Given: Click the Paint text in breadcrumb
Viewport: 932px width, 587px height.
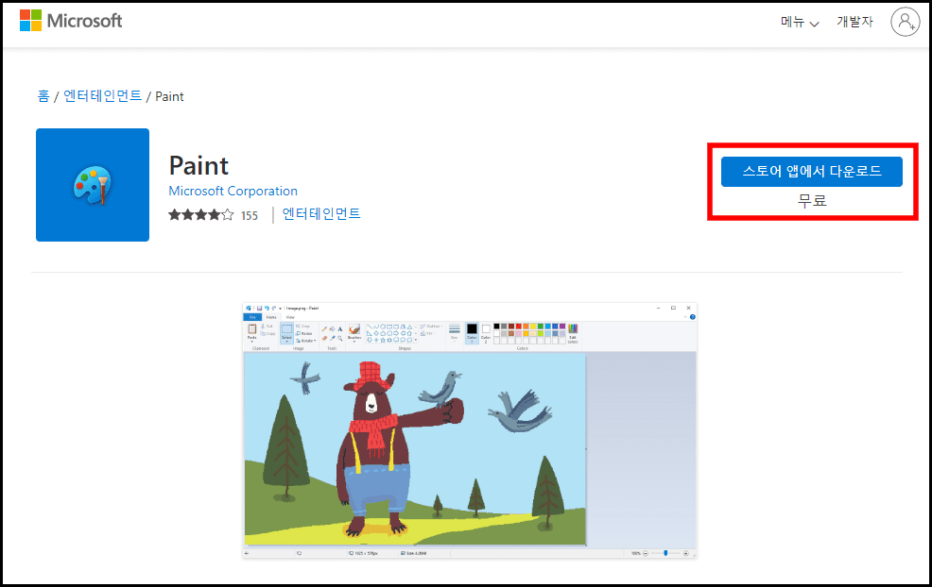Looking at the screenshot, I should tap(169, 97).
